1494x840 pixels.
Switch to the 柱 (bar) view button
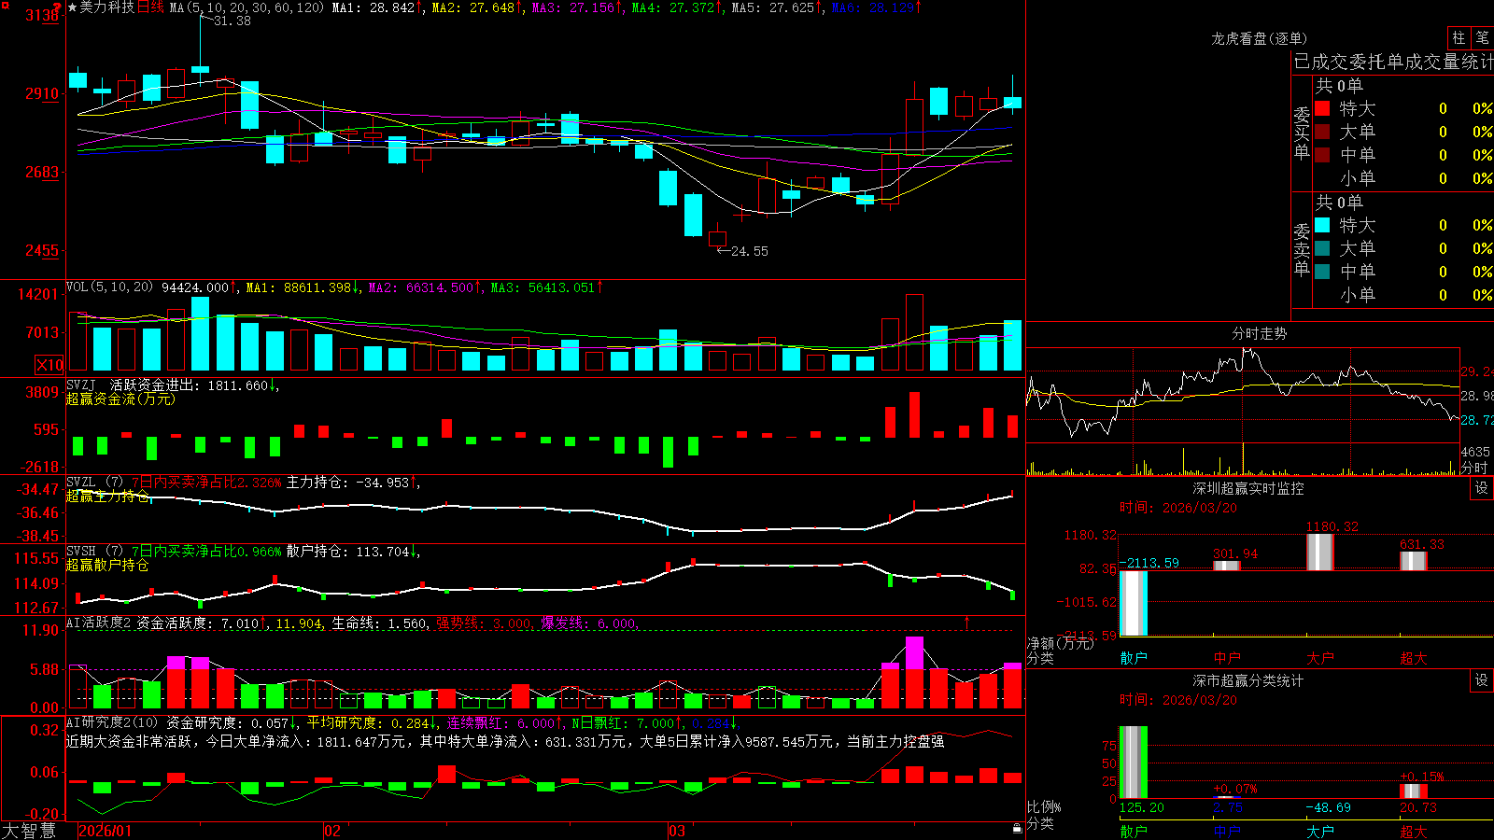[1459, 38]
